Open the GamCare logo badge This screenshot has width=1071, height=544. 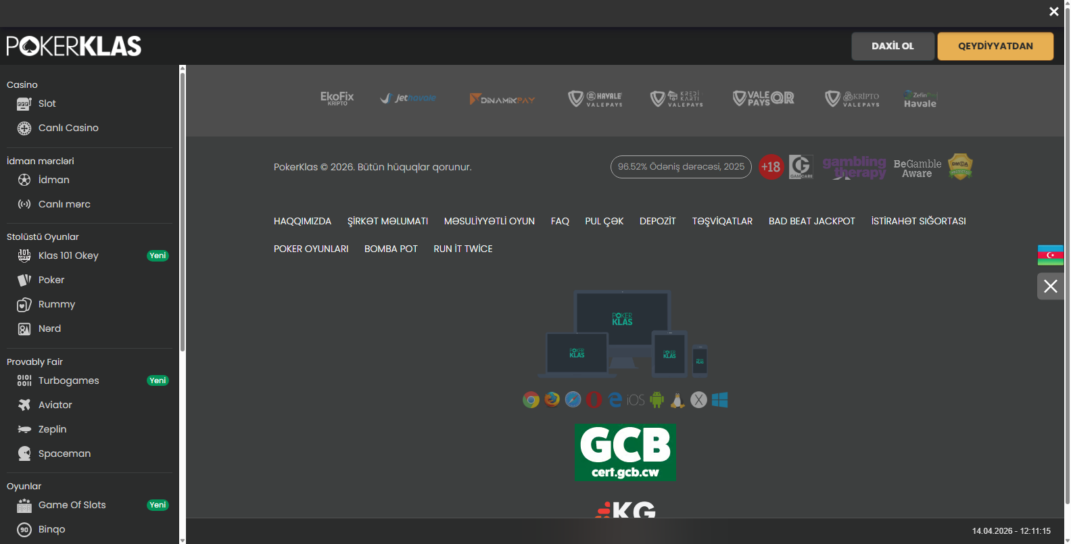(x=801, y=167)
